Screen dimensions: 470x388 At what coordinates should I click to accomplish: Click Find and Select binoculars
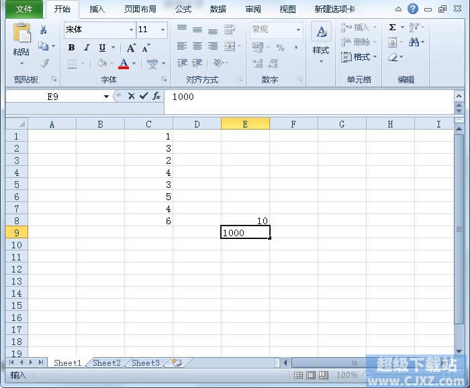pos(414,42)
